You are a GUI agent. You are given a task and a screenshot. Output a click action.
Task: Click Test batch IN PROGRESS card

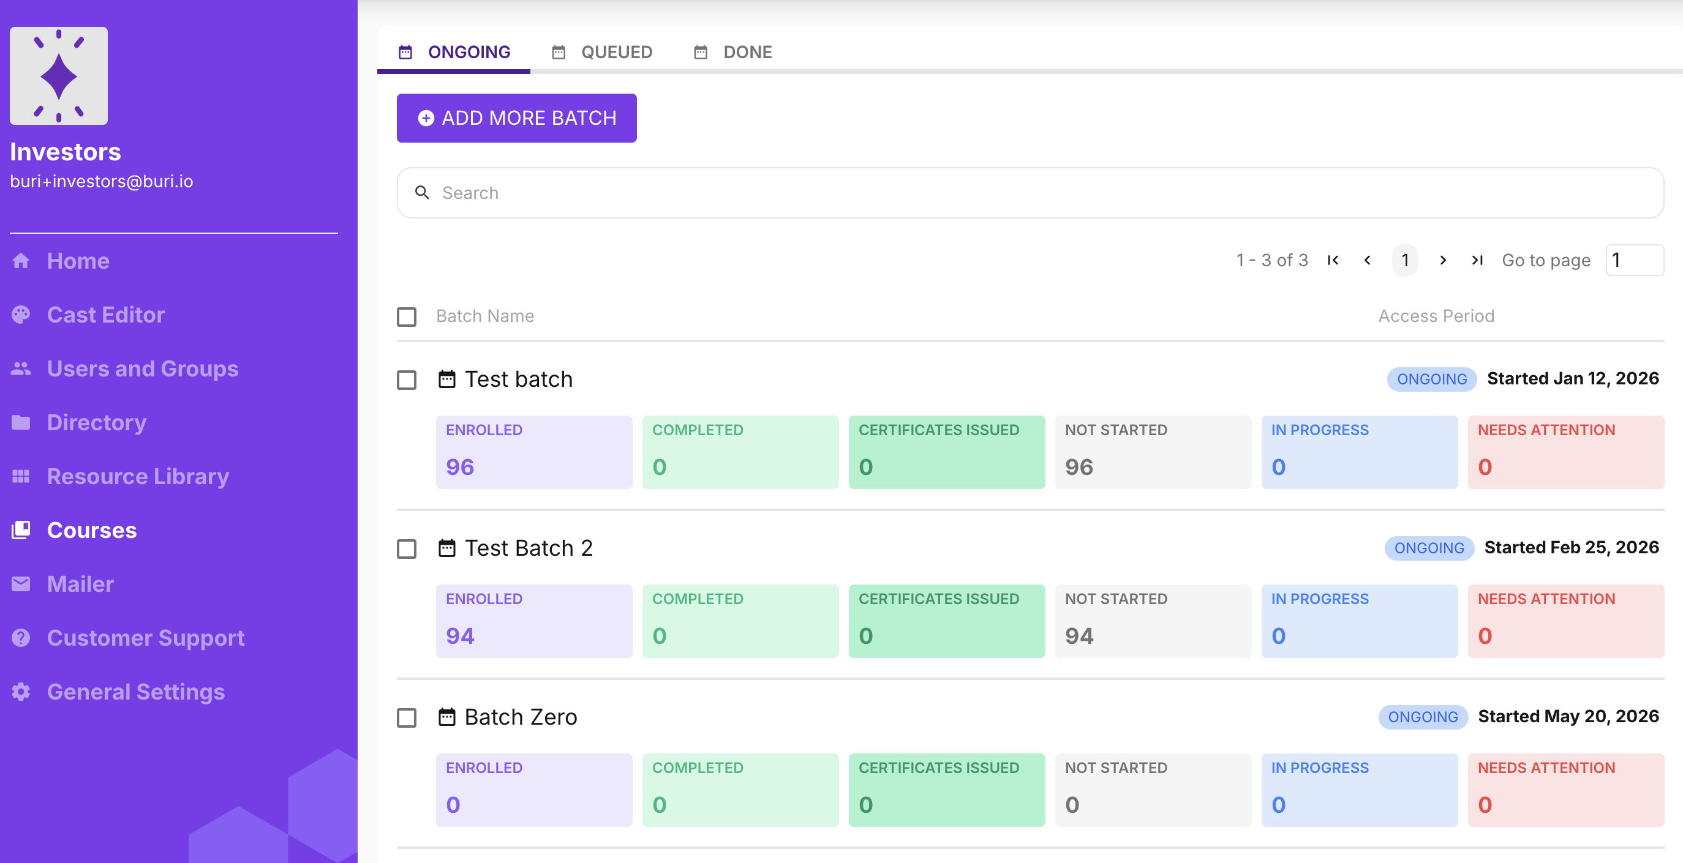(x=1360, y=452)
